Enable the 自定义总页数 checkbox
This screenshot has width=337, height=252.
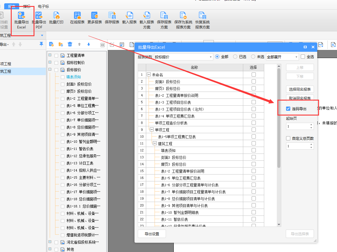(288, 138)
